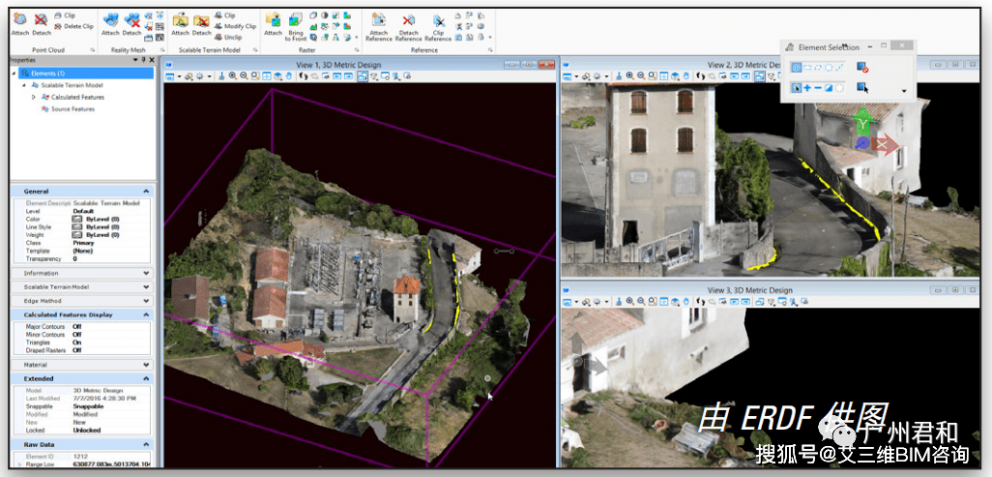Image resolution: width=992 pixels, height=477 pixels.
Task: Collapse the Extended properties section
Action: pyautogui.click(x=146, y=379)
